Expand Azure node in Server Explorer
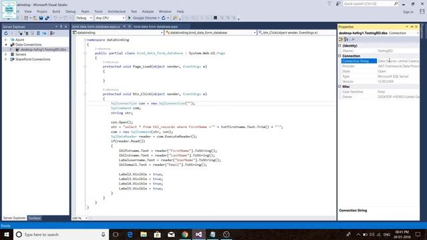This screenshot has width=427, height=240. tap(6, 40)
